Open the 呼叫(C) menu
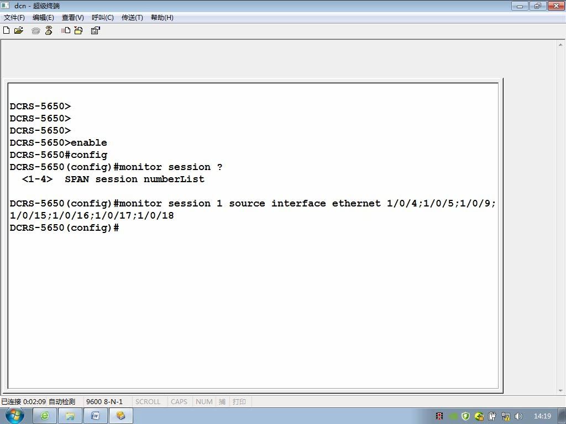 (102, 17)
